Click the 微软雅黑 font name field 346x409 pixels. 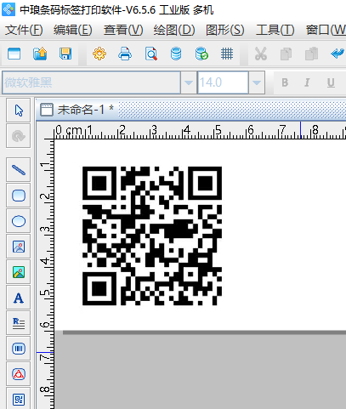[91, 82]
